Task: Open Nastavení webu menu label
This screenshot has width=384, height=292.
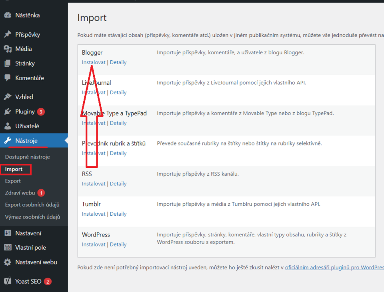Action: pos(36,262)
